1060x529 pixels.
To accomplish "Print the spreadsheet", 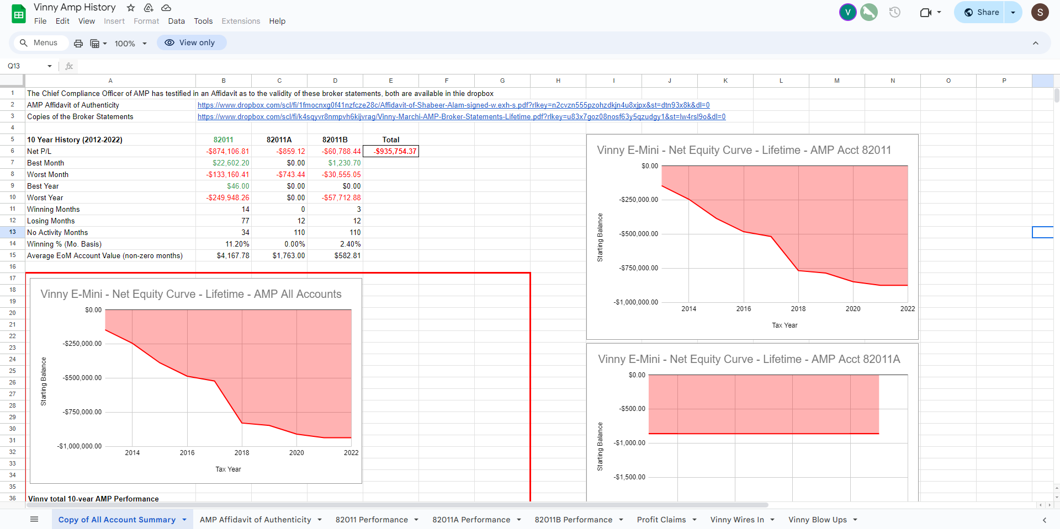I will (x=78, y=43).
